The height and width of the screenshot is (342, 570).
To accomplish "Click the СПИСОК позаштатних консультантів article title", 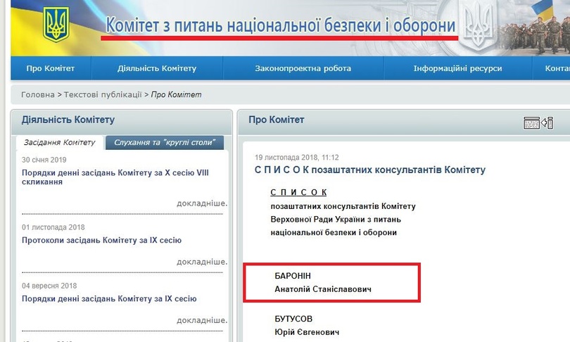I will (x=369, y=170).
